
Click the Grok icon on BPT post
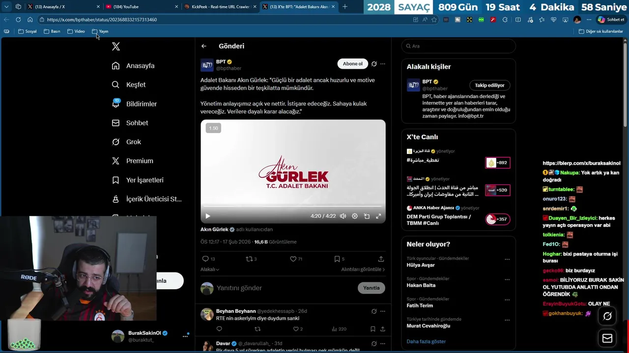[x=374, y=64]
